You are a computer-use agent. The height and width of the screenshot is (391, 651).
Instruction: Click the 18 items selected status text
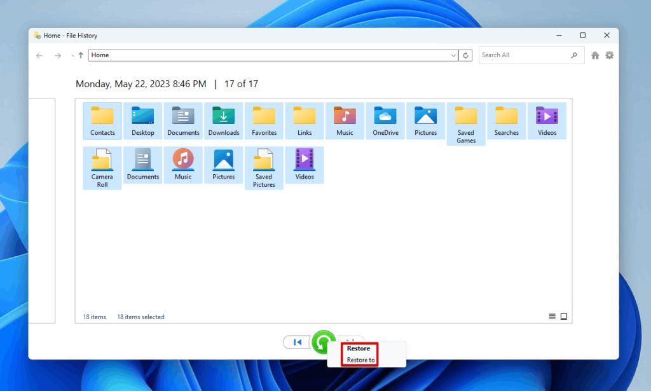pos(140,317)
